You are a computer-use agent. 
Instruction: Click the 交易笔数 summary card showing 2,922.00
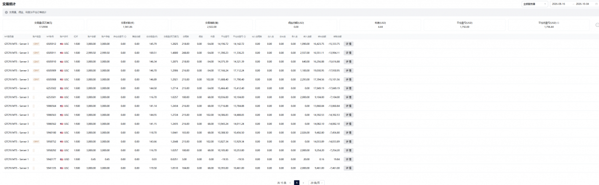coord(212,25)
